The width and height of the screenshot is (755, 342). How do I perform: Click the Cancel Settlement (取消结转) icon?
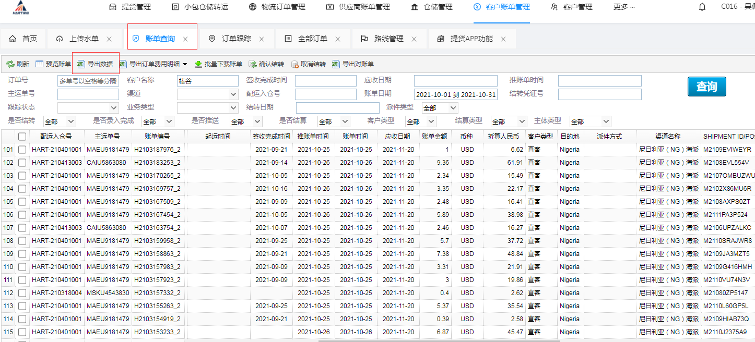pyautogui.click(x=294, y=64)
